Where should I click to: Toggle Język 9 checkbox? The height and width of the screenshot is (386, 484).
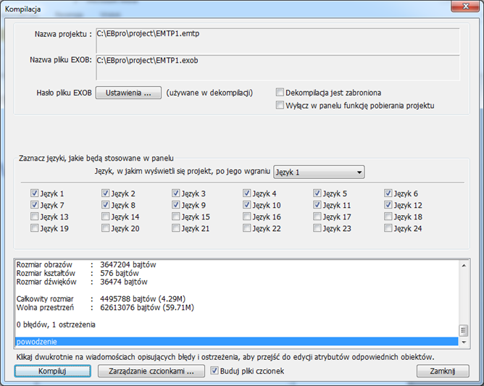coord(175,204)
